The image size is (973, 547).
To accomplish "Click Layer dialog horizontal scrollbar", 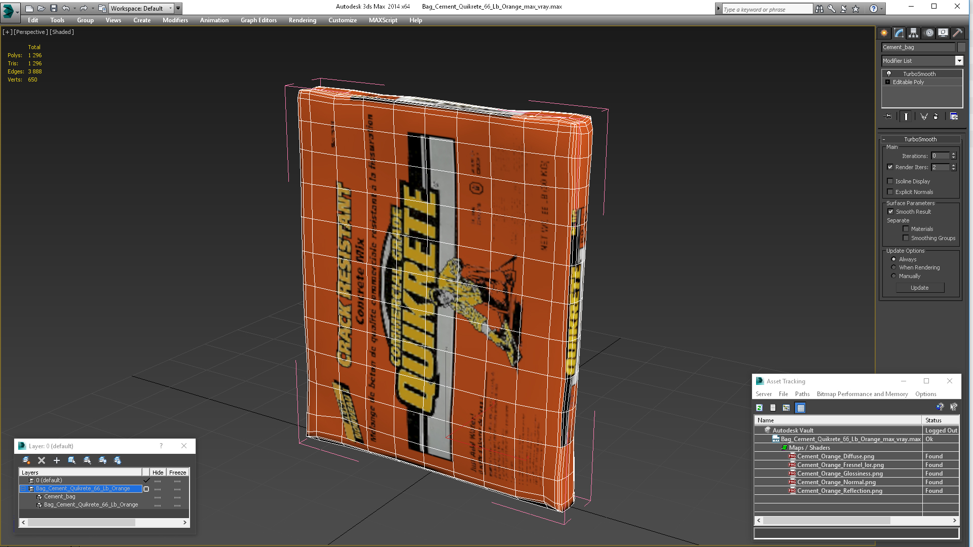I will (104, 522).
